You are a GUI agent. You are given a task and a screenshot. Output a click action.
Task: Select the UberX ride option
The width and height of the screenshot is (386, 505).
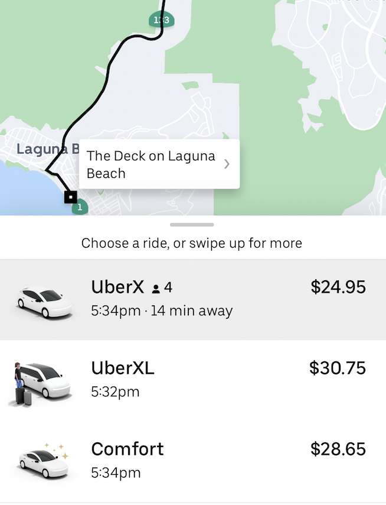(x=193, y=300)
